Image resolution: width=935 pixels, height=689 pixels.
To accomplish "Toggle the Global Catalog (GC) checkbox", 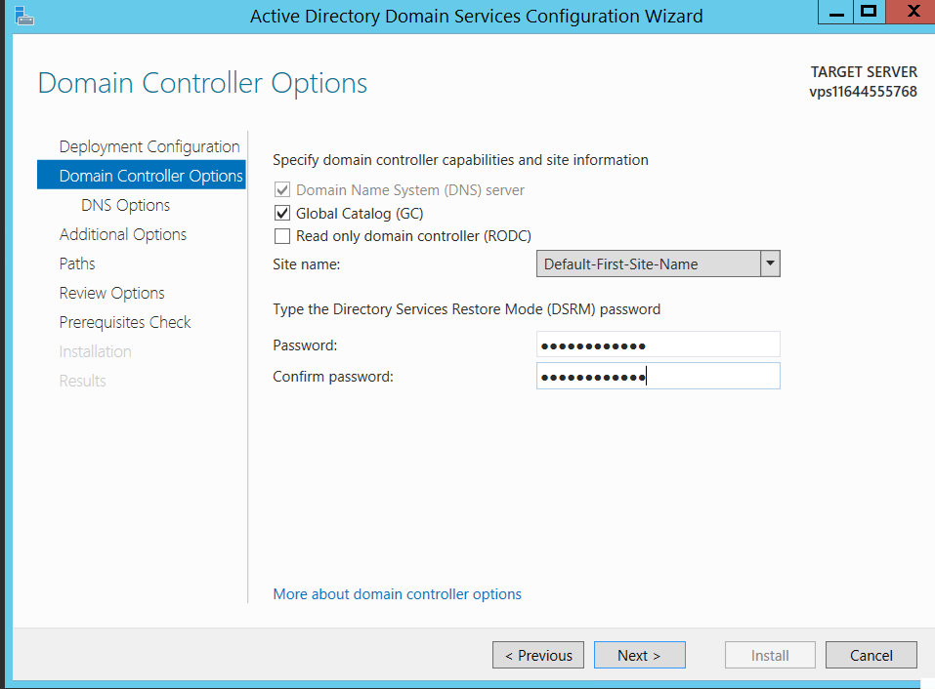I will click(x=282, y=213).
